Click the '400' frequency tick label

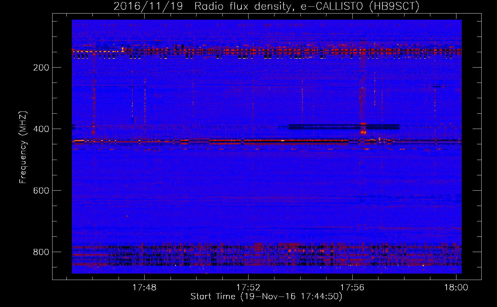click(x=41, y=129)
